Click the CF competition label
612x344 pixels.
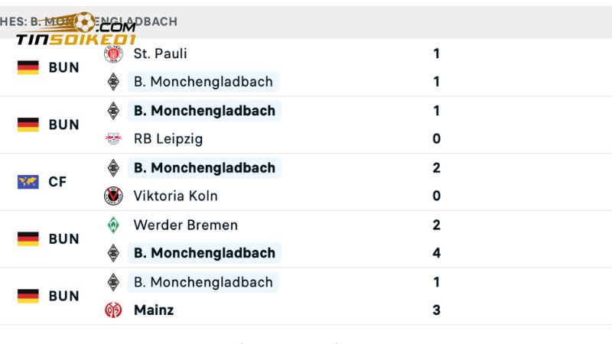(57, 182)
